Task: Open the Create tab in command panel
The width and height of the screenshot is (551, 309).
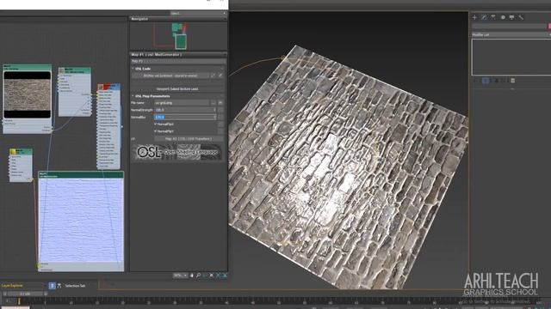Action: click(474, 17)
